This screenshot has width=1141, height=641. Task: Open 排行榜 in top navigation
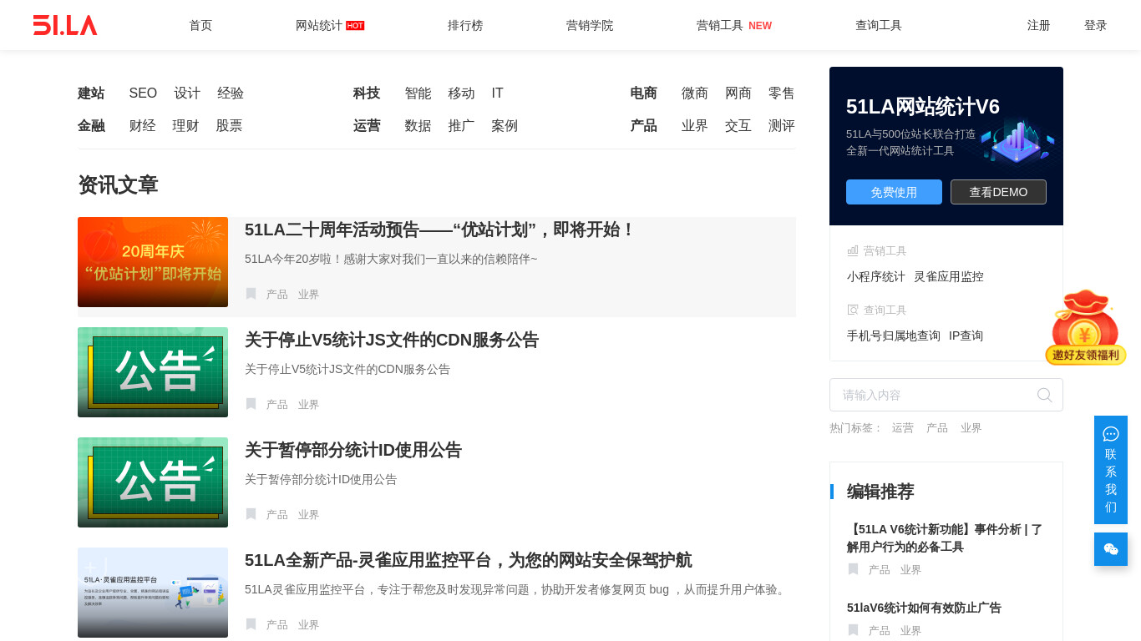465,25
